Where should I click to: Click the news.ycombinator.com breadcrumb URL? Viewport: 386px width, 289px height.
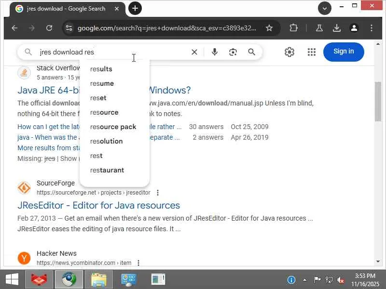click(x=84, y=263)
